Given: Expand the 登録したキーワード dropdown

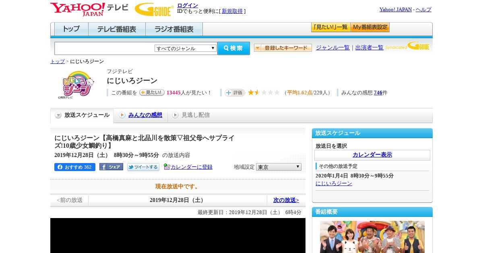Looking at the screenshot, I should 283,48.
